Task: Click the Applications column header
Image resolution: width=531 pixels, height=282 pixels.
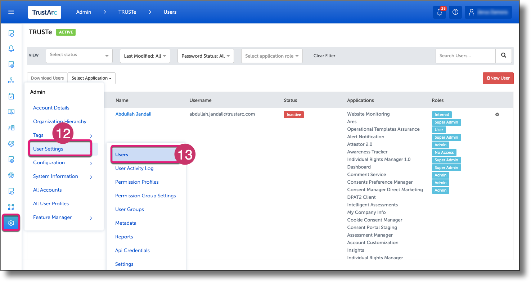Action: [360, 100]
